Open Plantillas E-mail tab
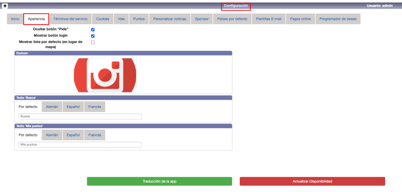 click(269, 19)
